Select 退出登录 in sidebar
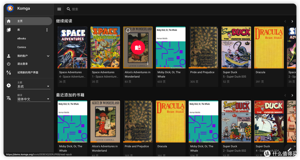This screenshot has width=300, height=160. 22,64
